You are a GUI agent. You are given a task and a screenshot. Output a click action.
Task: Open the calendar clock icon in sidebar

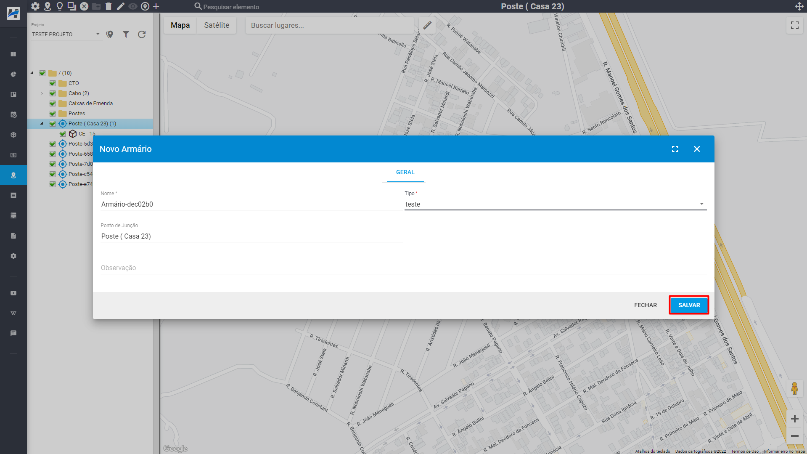[x=13, y=115]
